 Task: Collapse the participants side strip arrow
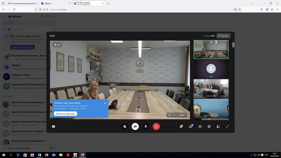coord(192,80)
